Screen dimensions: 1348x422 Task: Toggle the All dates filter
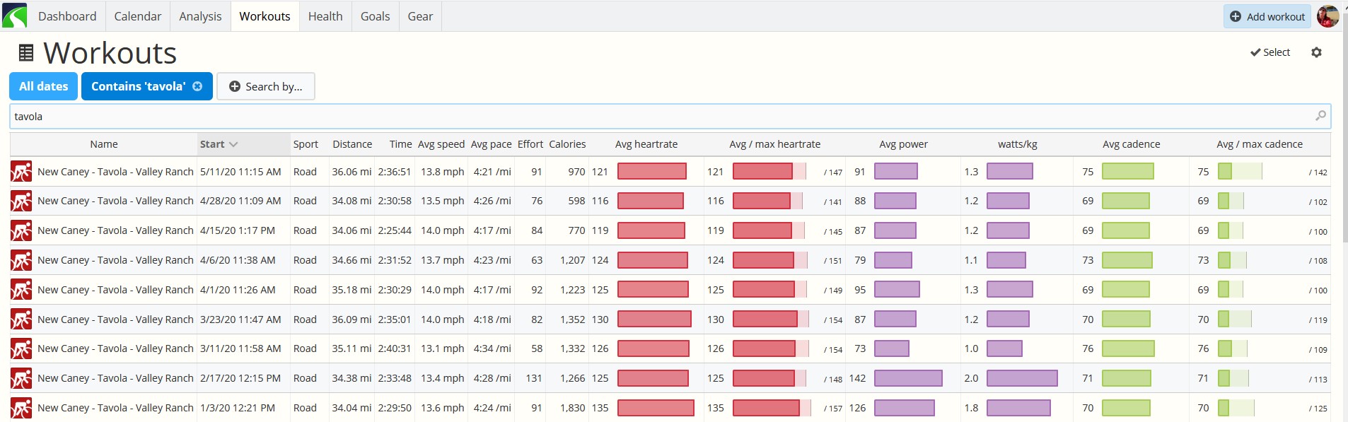[44, 86]
